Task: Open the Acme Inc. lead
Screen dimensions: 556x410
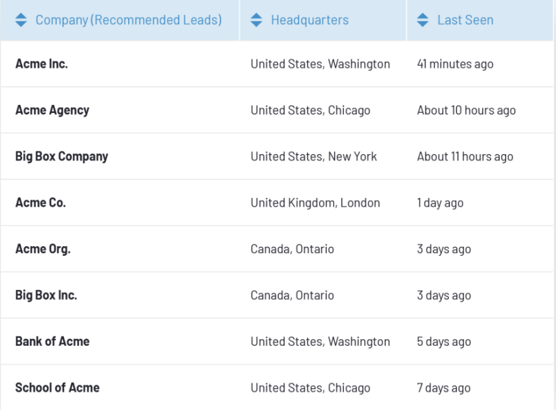Action: coord(41,64)
